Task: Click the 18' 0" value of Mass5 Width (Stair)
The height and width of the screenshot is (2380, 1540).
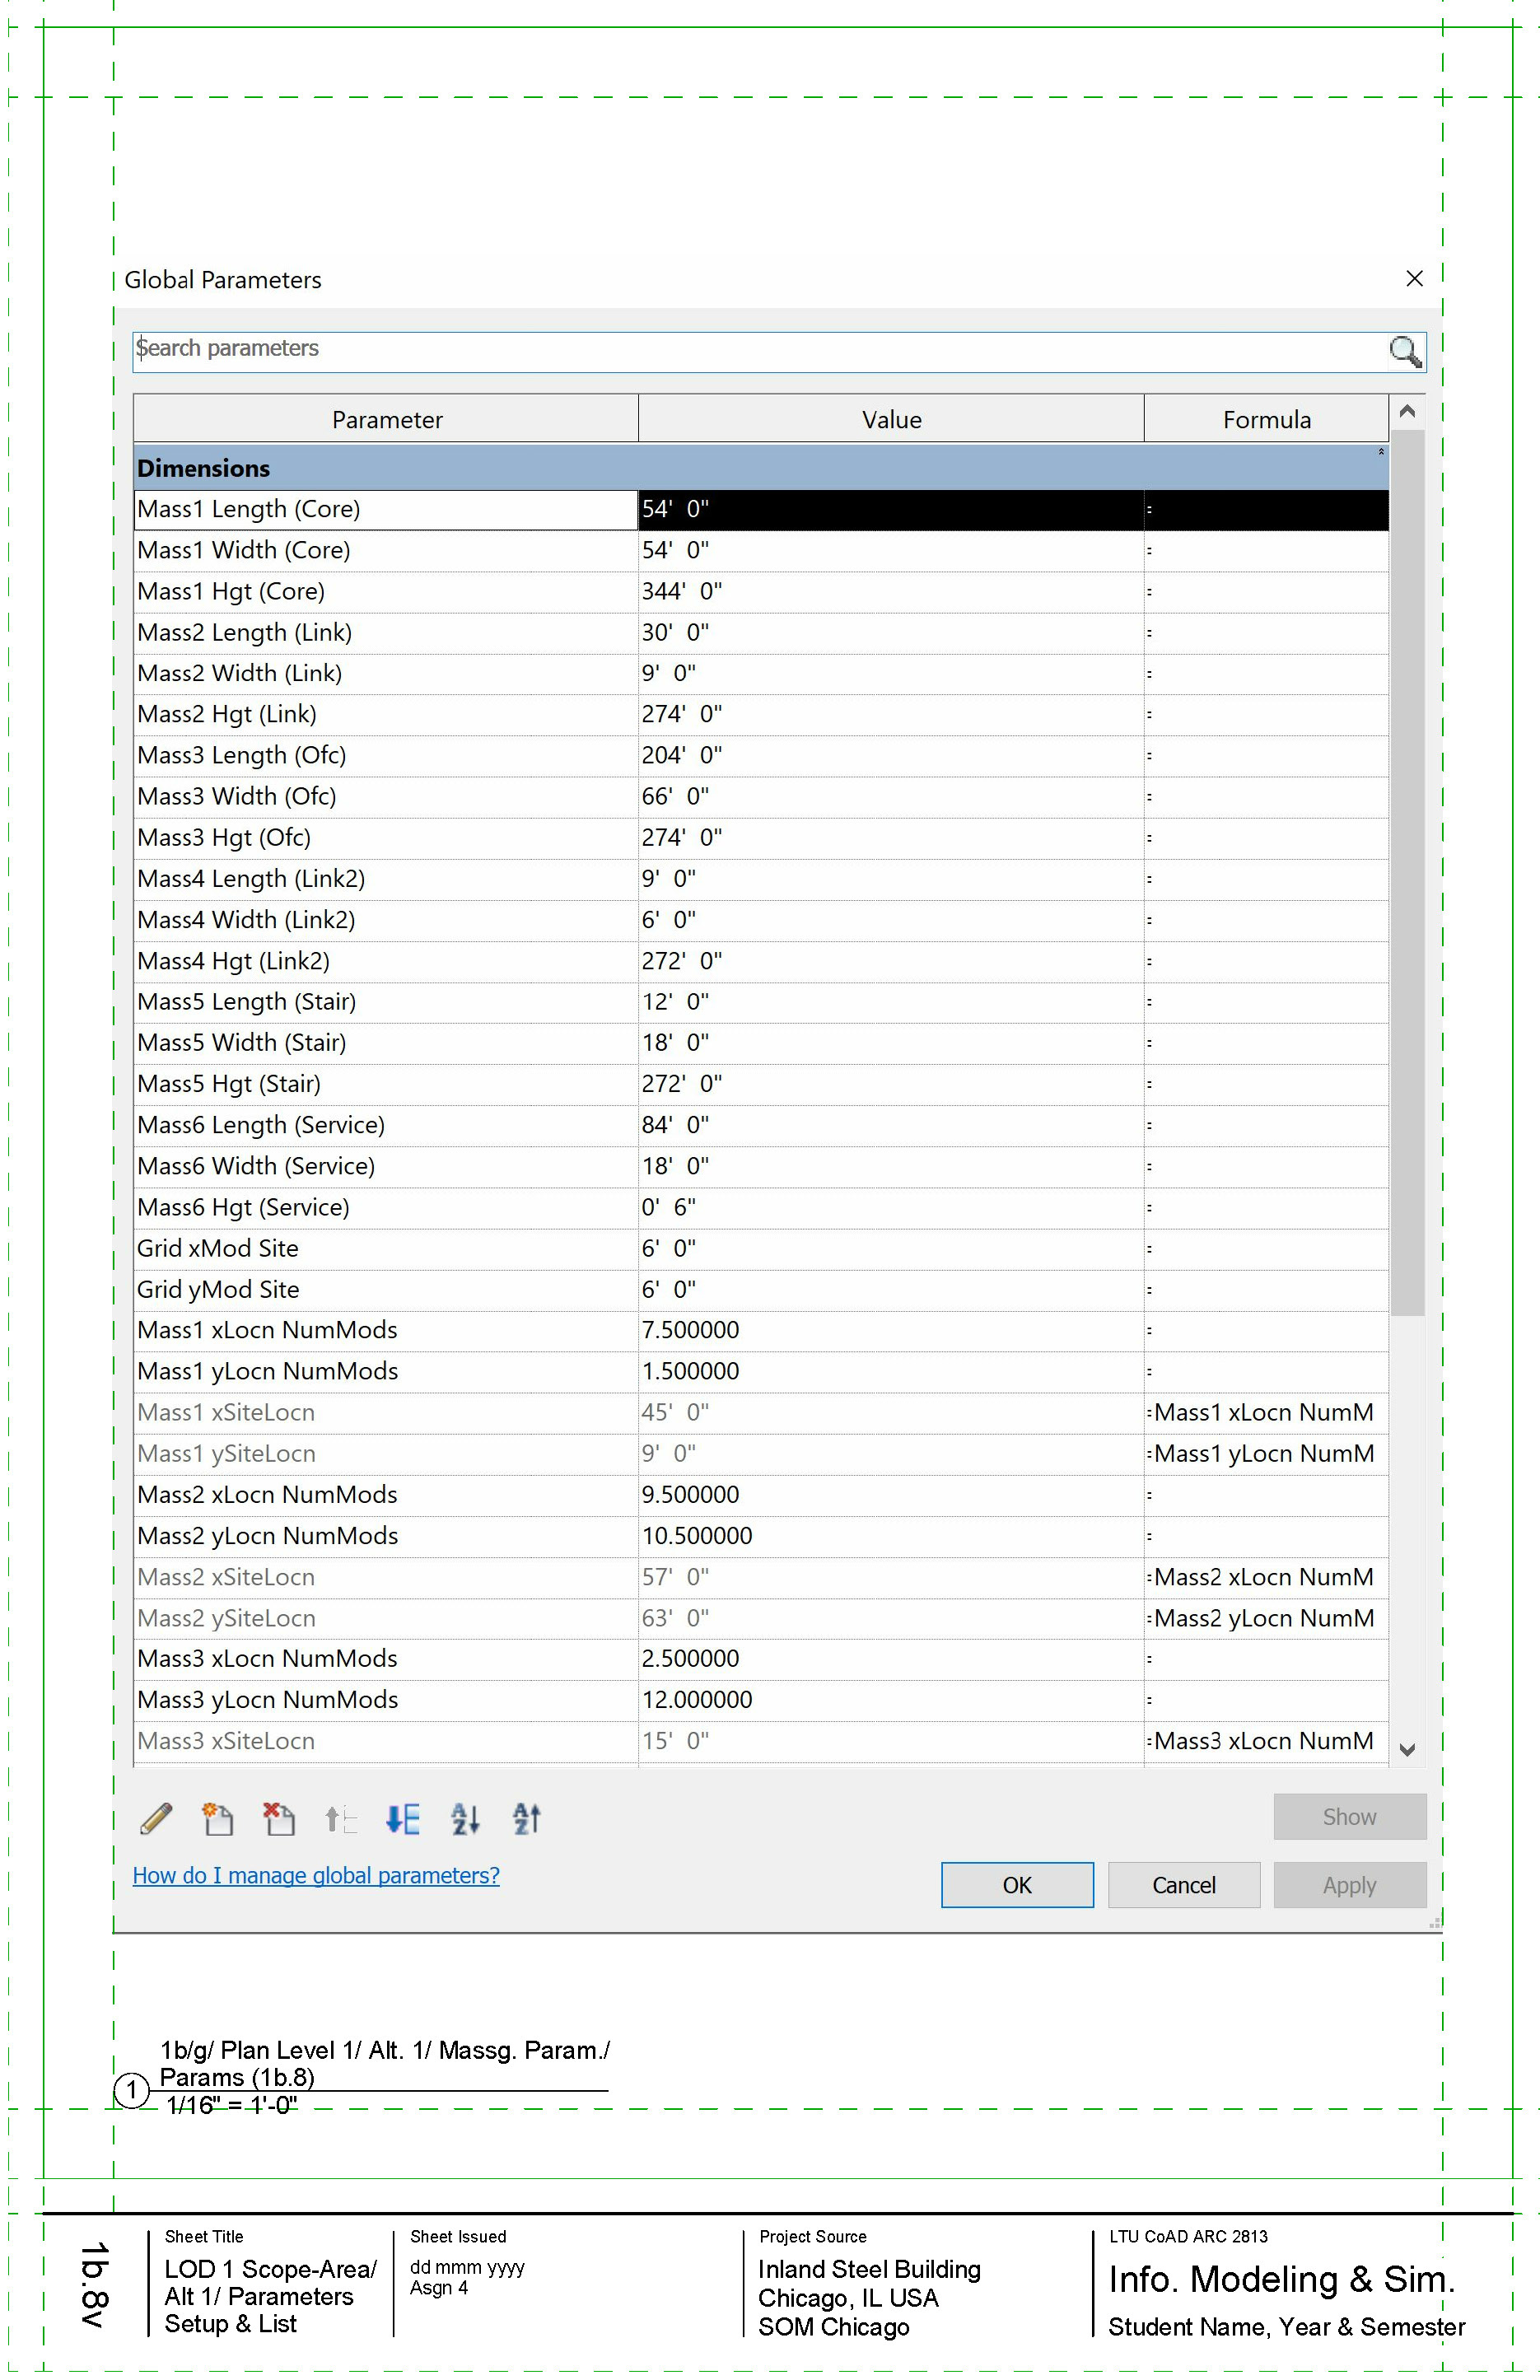Action: (x=891, y=1043)
